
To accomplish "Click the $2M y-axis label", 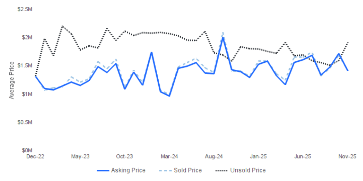I will click(27, 38).
